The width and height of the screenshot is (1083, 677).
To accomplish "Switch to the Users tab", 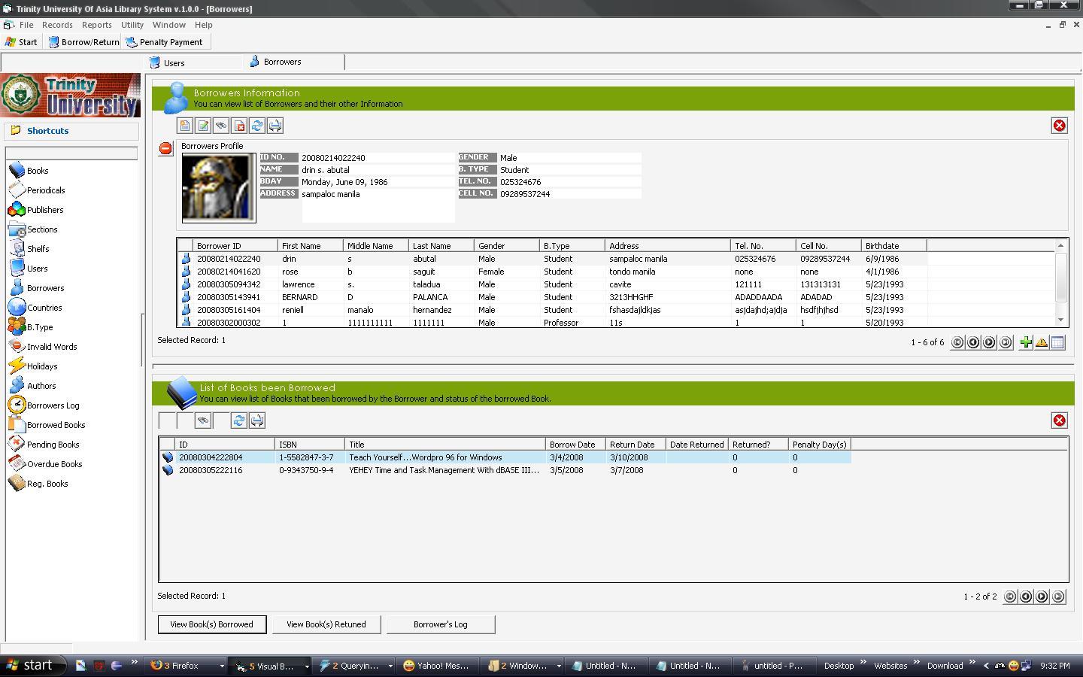I will 174,63.
